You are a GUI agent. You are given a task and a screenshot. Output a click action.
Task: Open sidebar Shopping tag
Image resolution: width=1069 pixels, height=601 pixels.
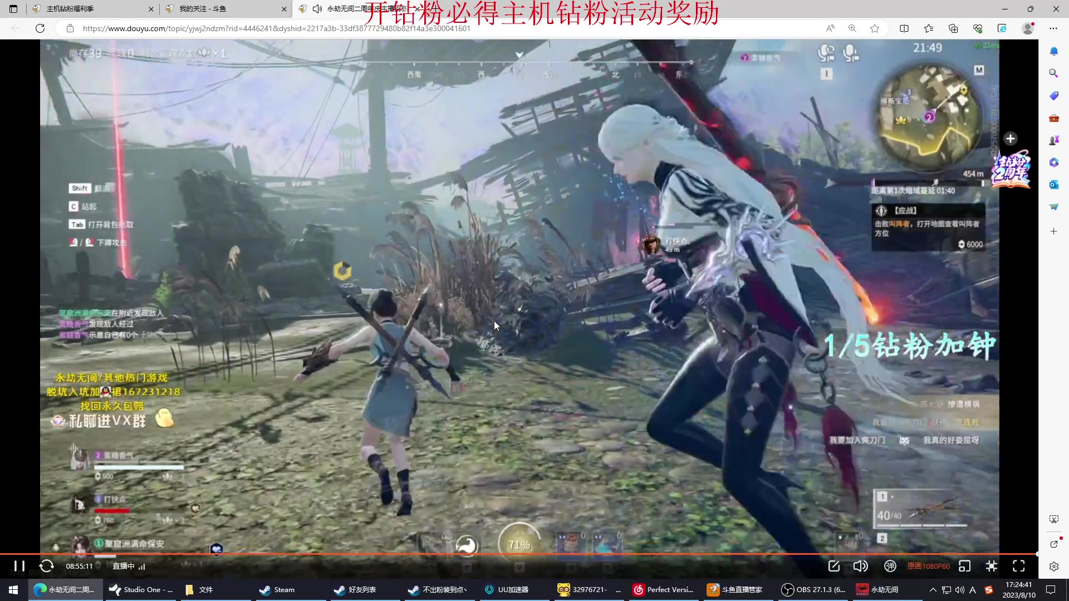tap(1054, 96)
